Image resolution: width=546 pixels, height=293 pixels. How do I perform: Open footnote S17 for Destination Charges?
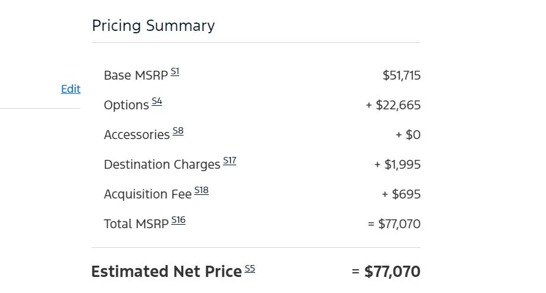(230, 160)
